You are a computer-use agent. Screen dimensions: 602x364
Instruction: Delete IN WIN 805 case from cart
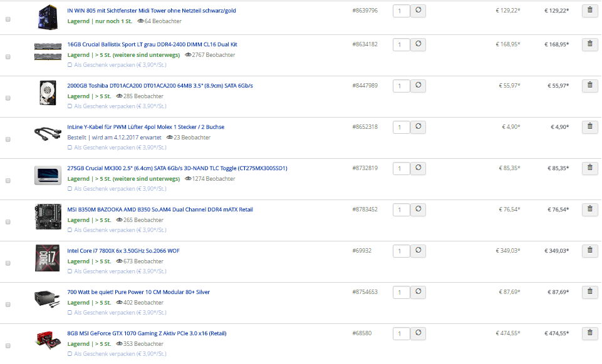coord(589,11)
